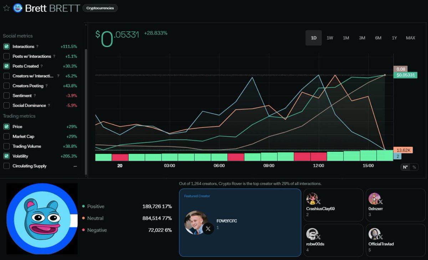Viewport: 428px width, 260px height.
Task: Enable the Posts w/ Interactions checkbox
Action: tap(6, 56)
